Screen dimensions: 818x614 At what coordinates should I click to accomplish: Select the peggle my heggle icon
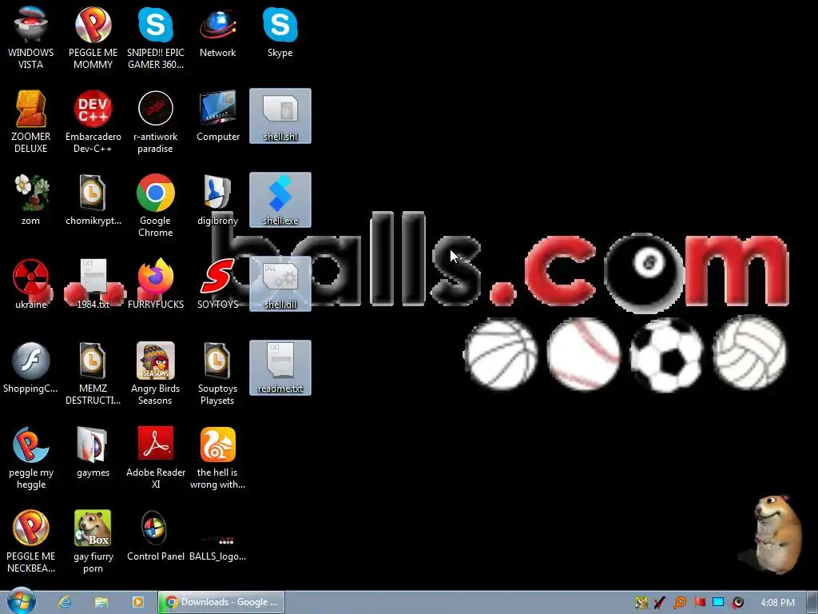pyautogui.click(x=31, y=457)
